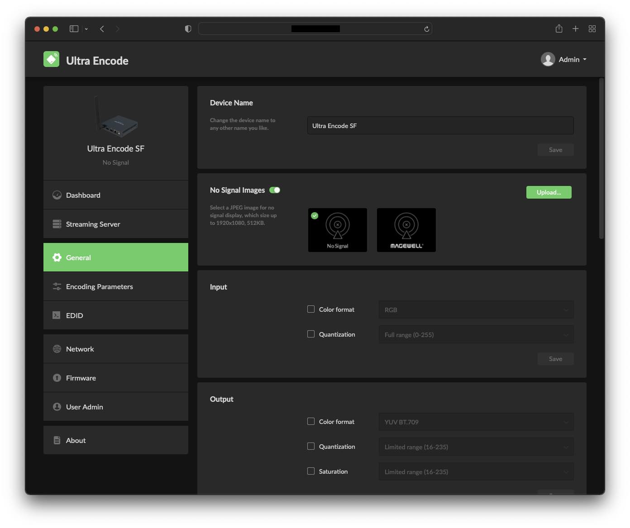Click the Ultra Encode SF device image
The image size is (630, 528).
116,117
